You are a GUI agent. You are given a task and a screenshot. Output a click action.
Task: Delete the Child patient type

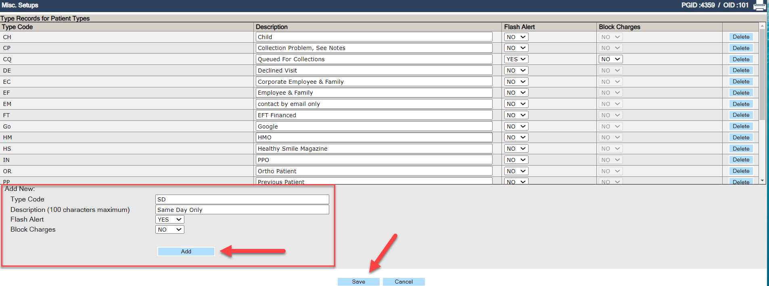pos(741,37)
